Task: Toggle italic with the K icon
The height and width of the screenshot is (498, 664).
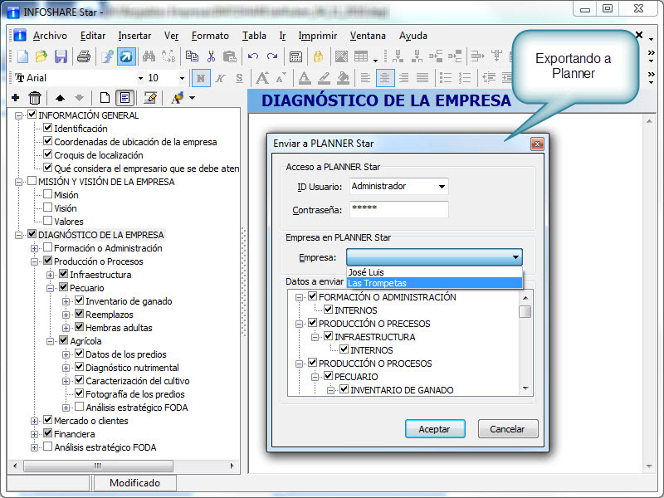Action: pos(220,78)
